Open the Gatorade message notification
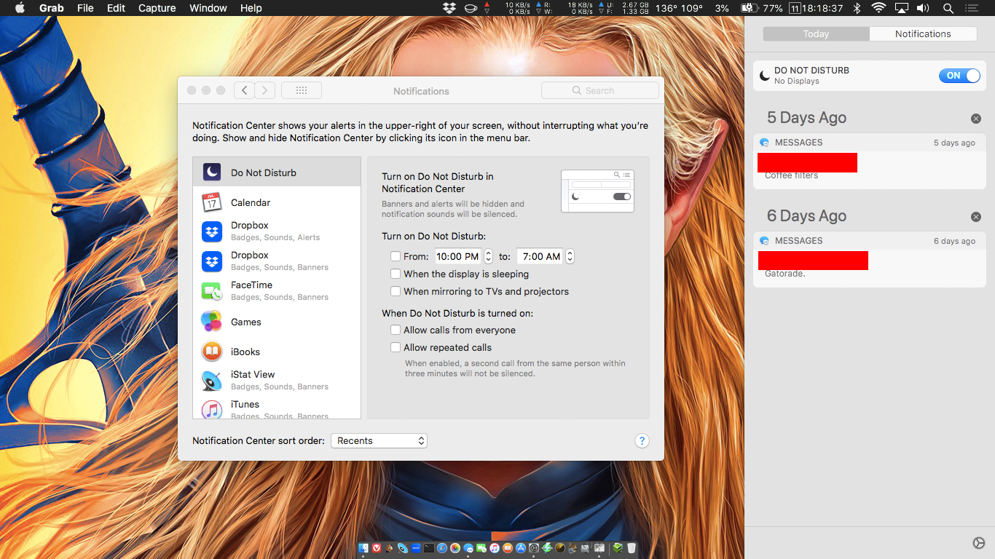995x559 pixels. [870, 259]
